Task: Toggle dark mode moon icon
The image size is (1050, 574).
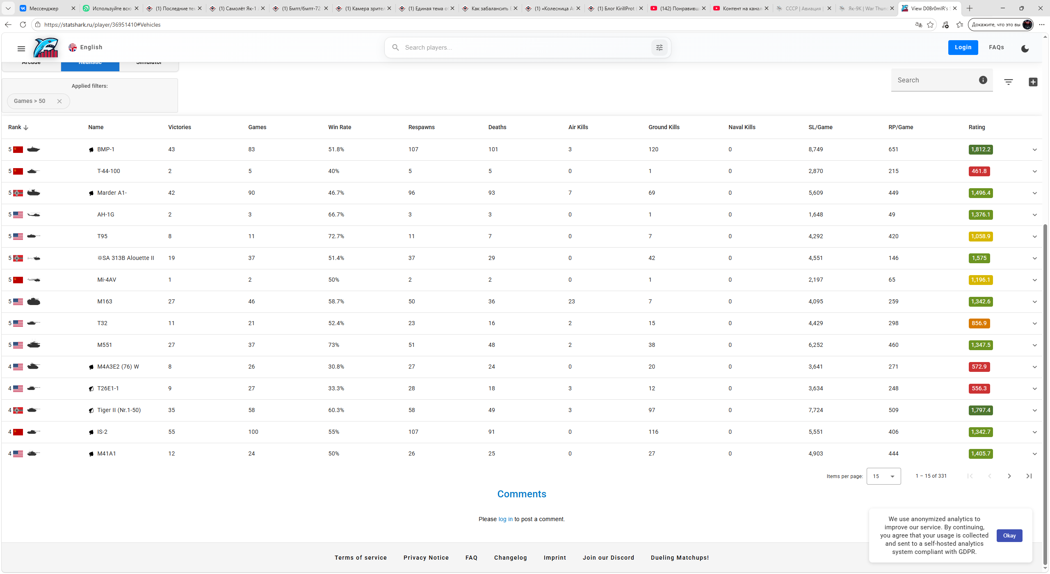Action: 1025,49
